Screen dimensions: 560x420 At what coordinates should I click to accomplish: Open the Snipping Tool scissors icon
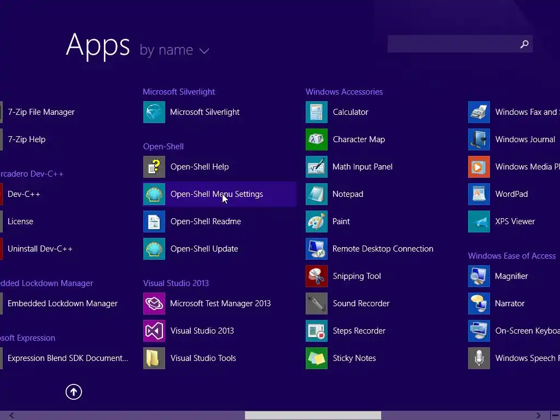pyautogui.click(x=317, y=276)
